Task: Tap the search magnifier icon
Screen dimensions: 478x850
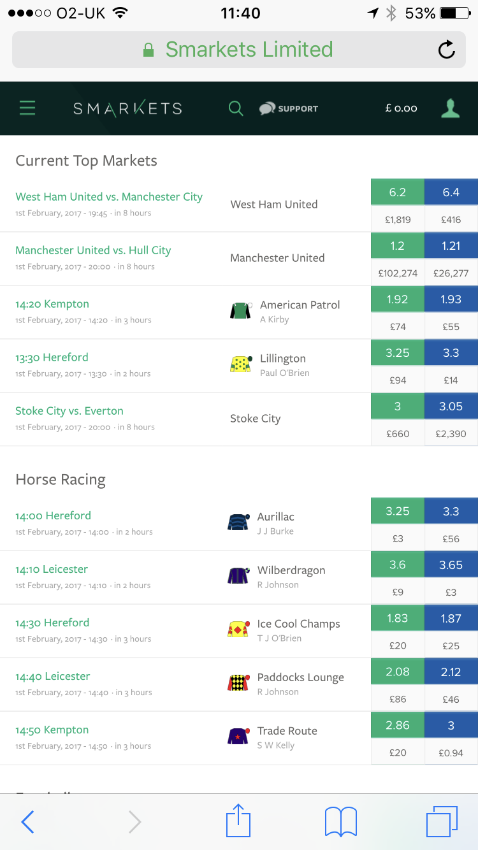Action: 236,108
